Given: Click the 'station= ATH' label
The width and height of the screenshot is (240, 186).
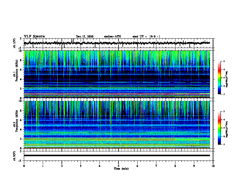Looking at the screenshot, I should 112,36.
